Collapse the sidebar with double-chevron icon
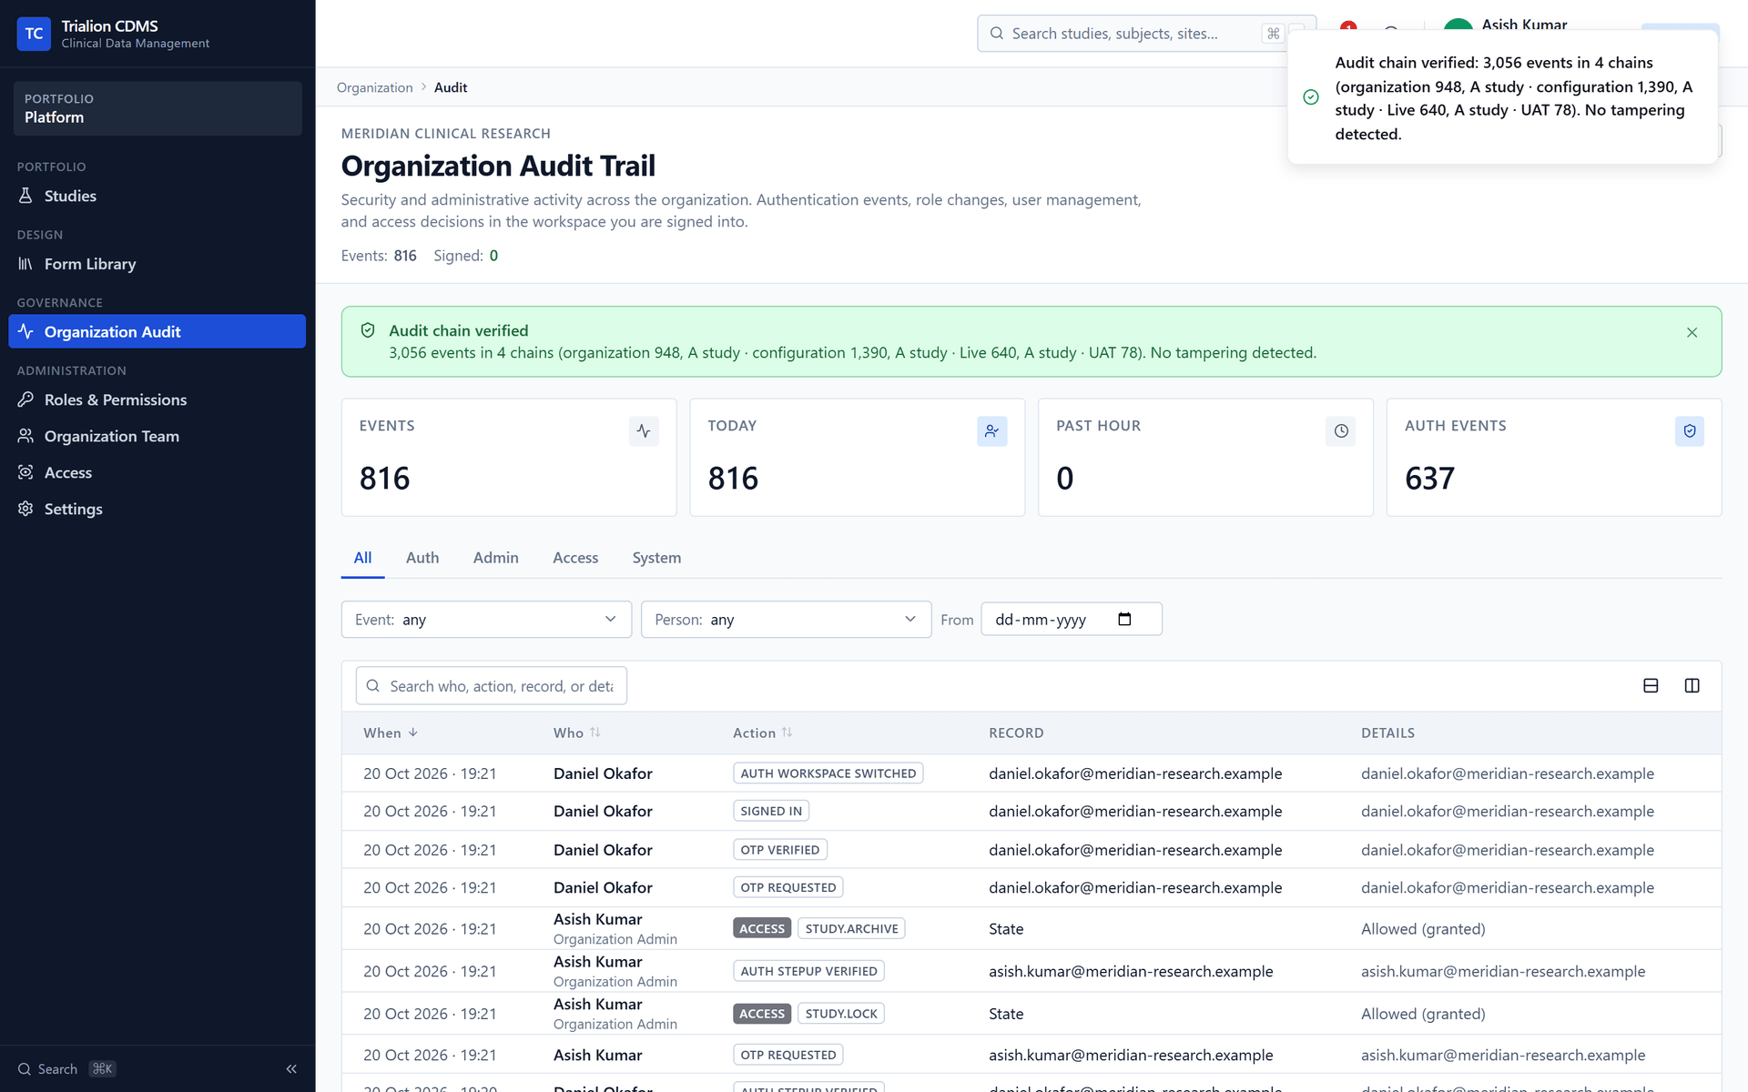 [291, 1069]
